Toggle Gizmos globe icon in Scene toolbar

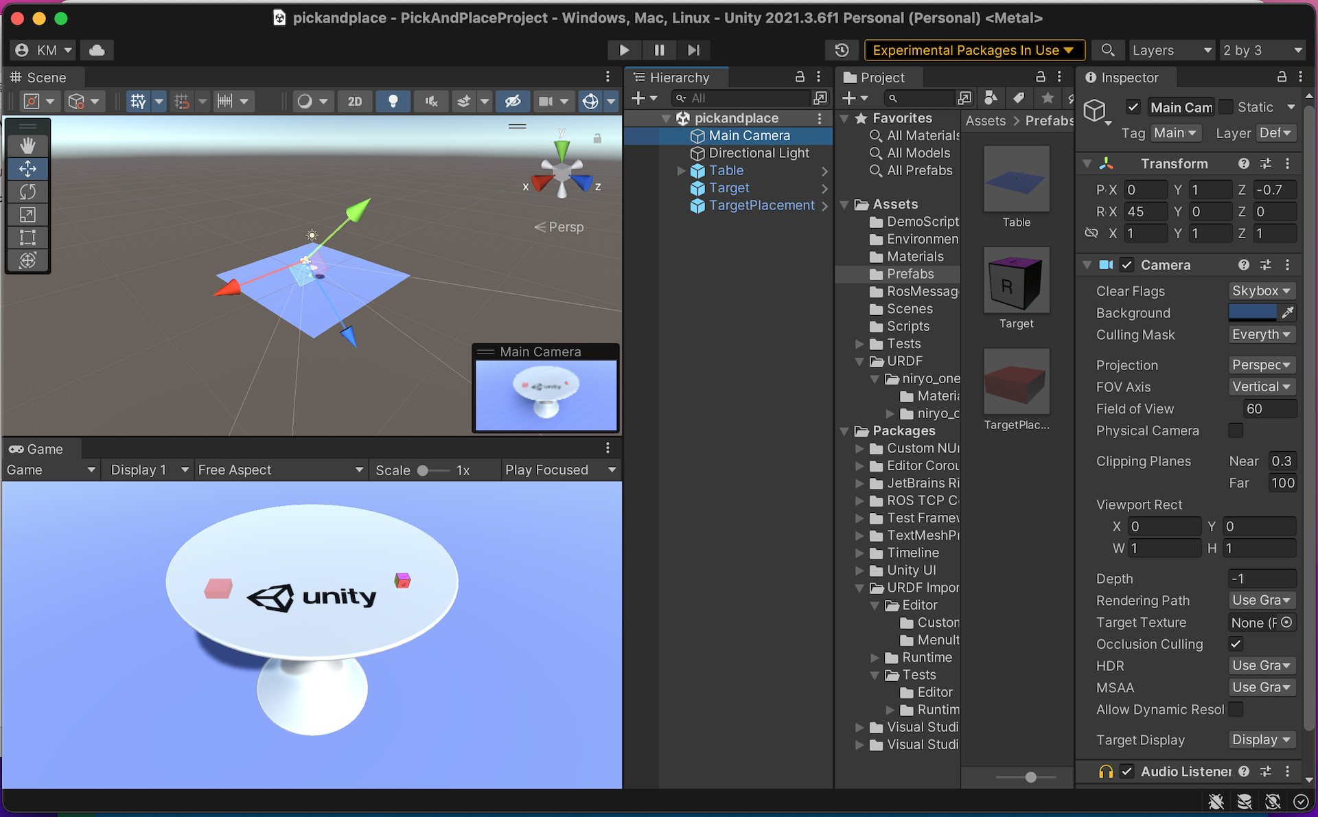590,102
